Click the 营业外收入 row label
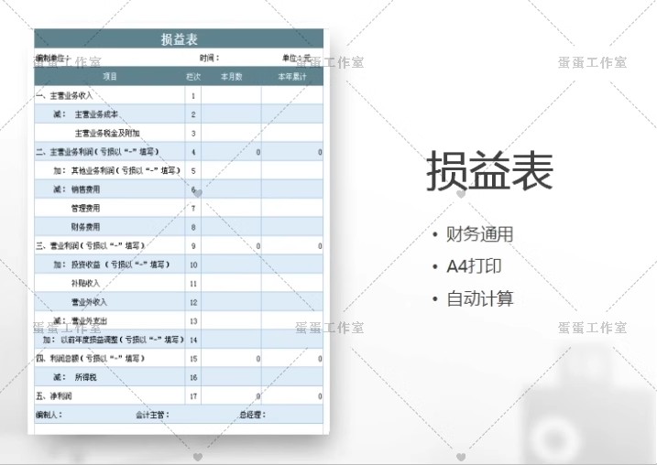 tap(89, 302)
